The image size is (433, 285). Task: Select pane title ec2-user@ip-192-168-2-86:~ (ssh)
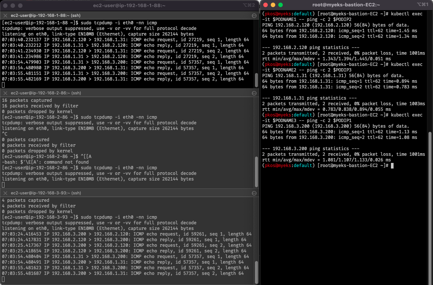click(x=46, y=93)
